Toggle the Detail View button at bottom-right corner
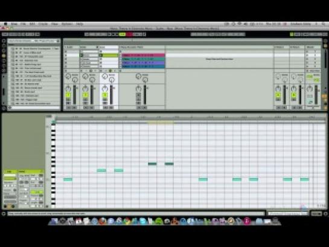329x247 pixels. point(325,214)
